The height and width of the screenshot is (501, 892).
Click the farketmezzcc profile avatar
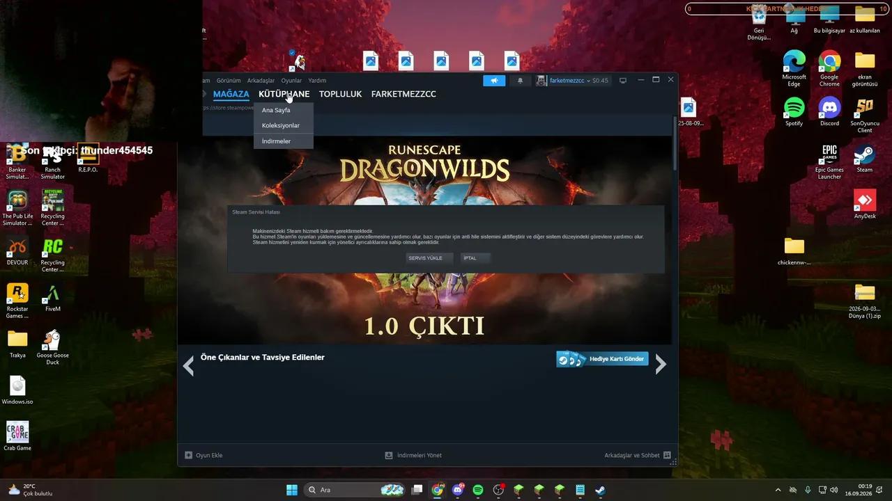[541, 81]
